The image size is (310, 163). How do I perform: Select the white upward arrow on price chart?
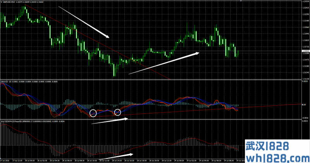(164, 63)
